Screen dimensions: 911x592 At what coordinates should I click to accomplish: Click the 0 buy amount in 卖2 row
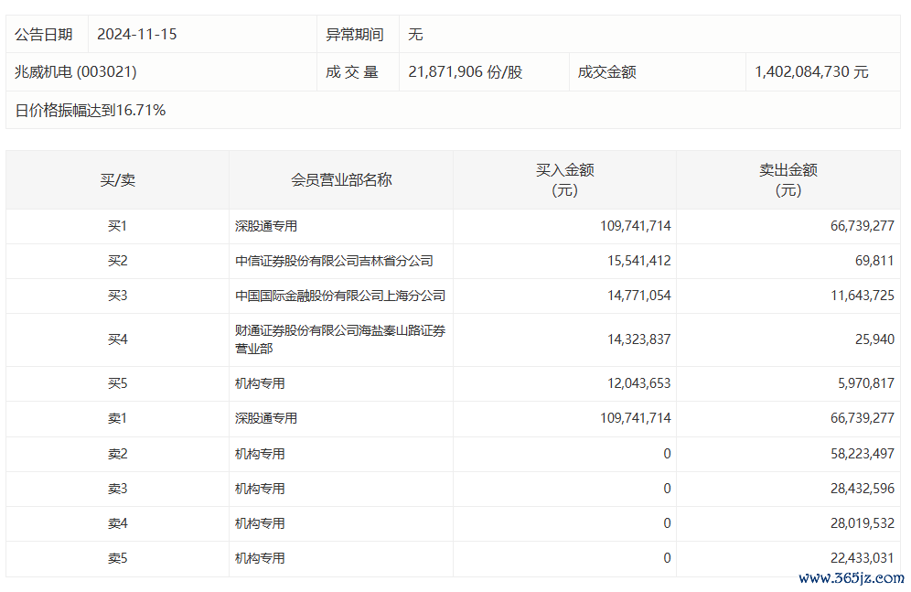tap(667, 454)
